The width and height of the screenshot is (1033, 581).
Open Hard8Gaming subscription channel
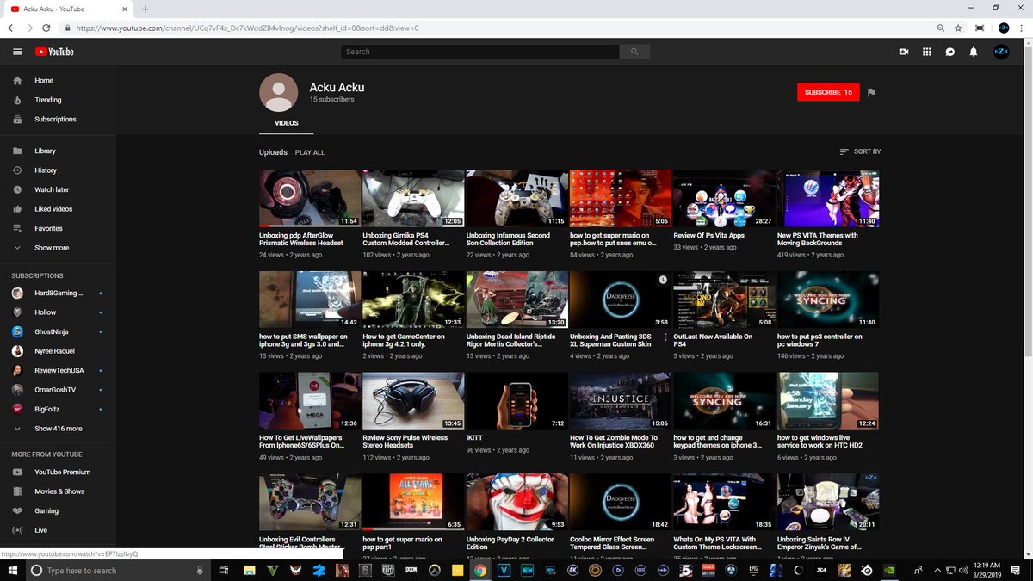[58, 293]
